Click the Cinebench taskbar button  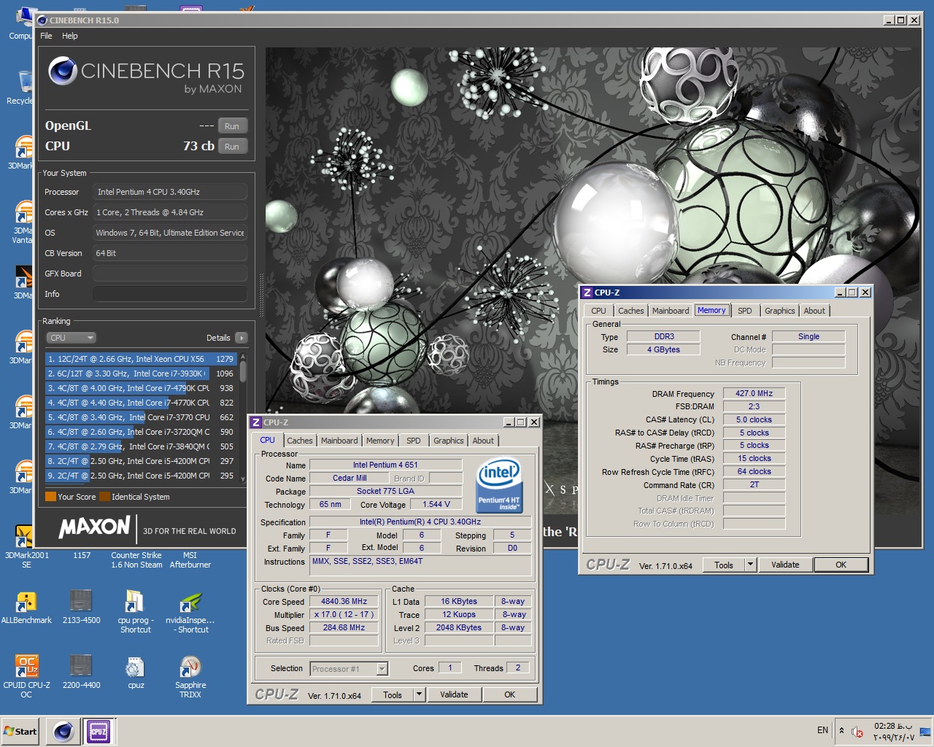coord(63,731)
